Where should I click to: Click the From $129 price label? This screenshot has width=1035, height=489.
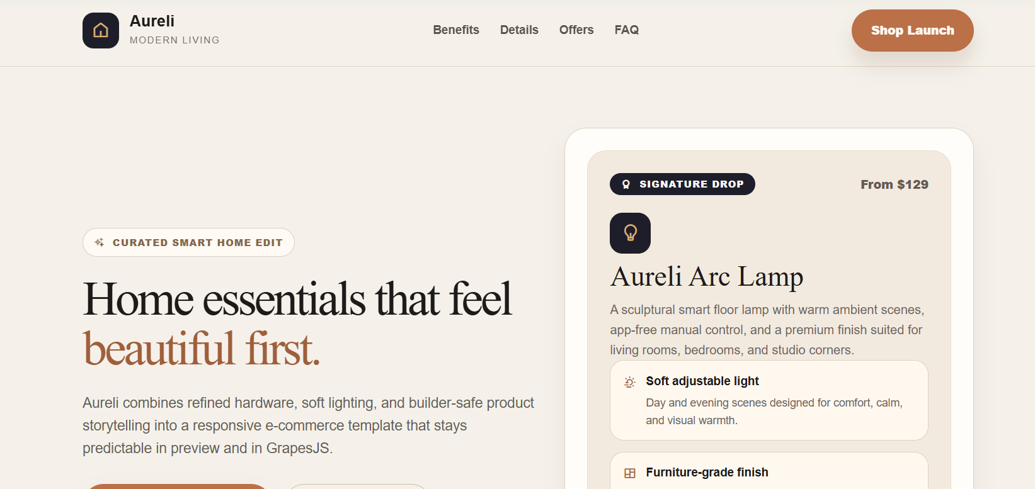point(895,184)
